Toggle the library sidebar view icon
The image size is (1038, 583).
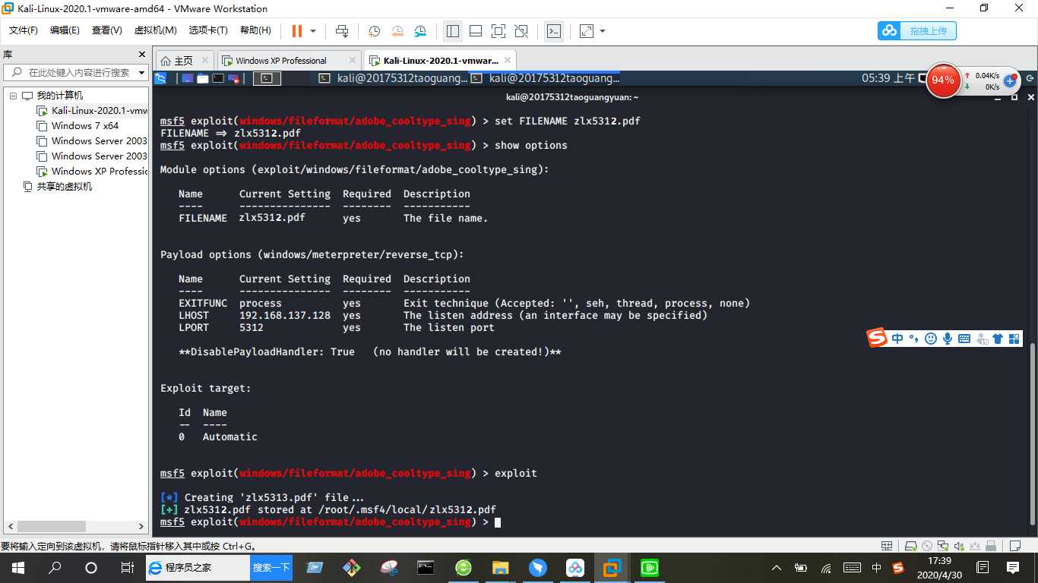pyautogui.click(x=453, y=31)
